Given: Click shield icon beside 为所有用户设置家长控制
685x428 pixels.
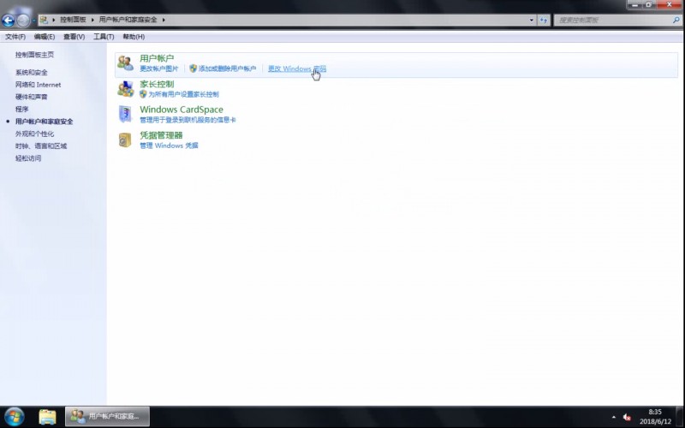Looking at the screenshot, I should tap(143, 94).
